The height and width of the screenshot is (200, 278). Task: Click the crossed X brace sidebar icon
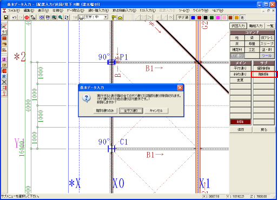pyautogui.click(x=4, y=82)
